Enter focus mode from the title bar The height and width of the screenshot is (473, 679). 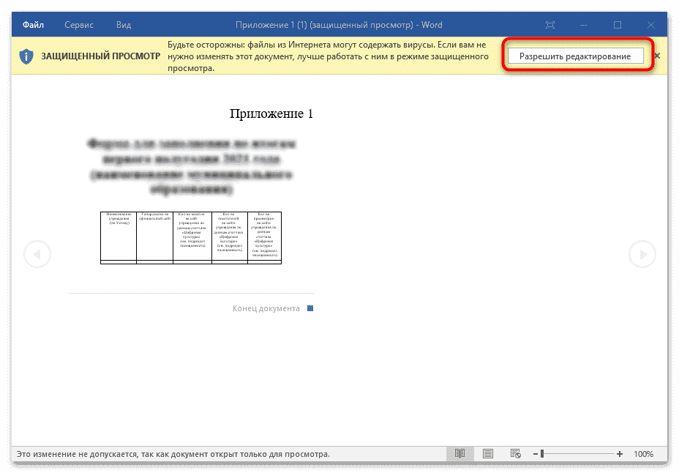(x=549, y=24)
